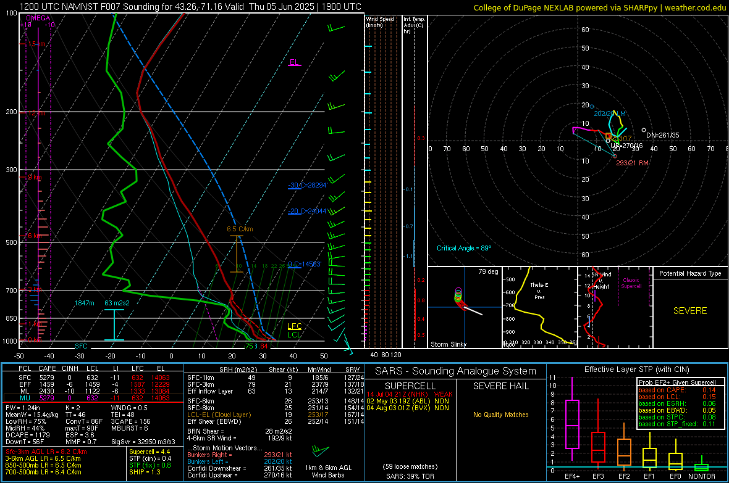Click the 'SigSvr = 32950 m3/s3' value
The height and width of the screenshot is (483, 729).
pos(143,442)
